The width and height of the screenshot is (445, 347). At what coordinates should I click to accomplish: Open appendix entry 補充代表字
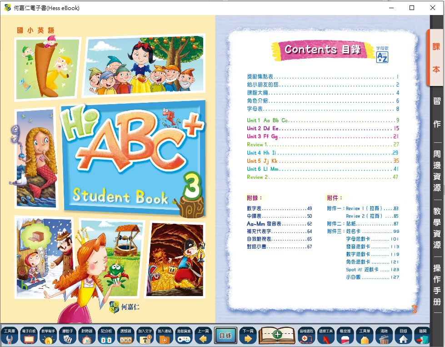pos(279,231)
